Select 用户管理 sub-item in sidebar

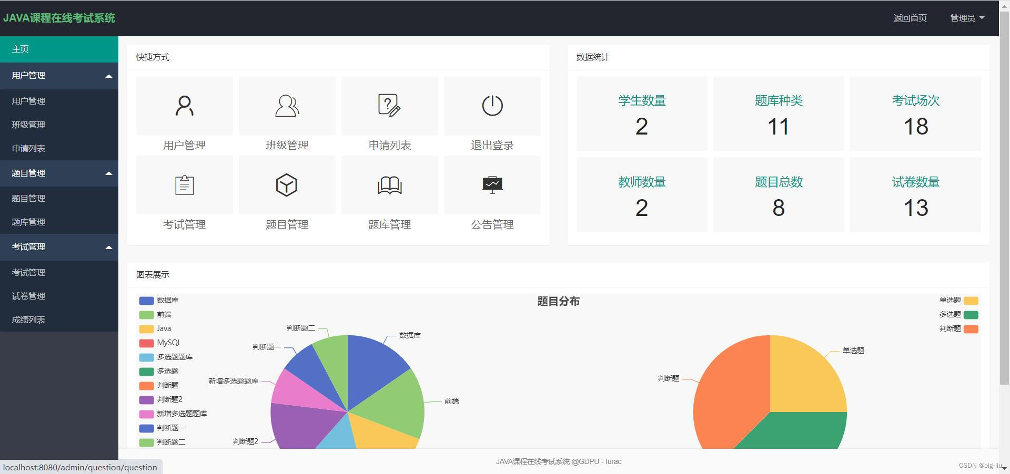59,101
